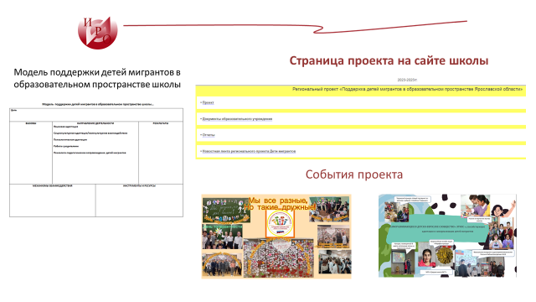The height and width of the screenshot is (302, 536).
Task: Click the "Вызовы" table column cell
Action: pos(31,153)
